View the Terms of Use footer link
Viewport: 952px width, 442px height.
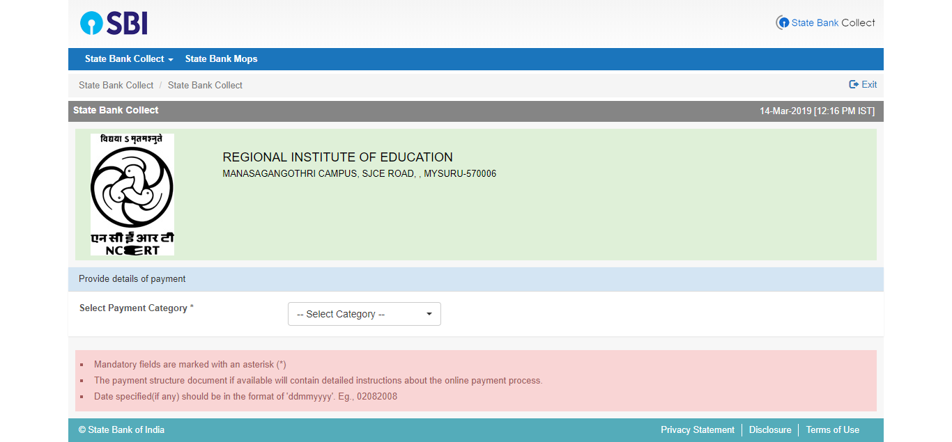click(x=832, y=430)
